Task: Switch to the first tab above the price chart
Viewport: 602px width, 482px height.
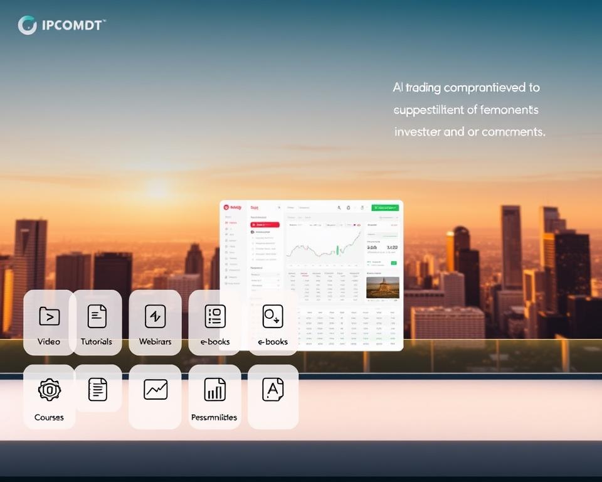Action: point(292,217)
